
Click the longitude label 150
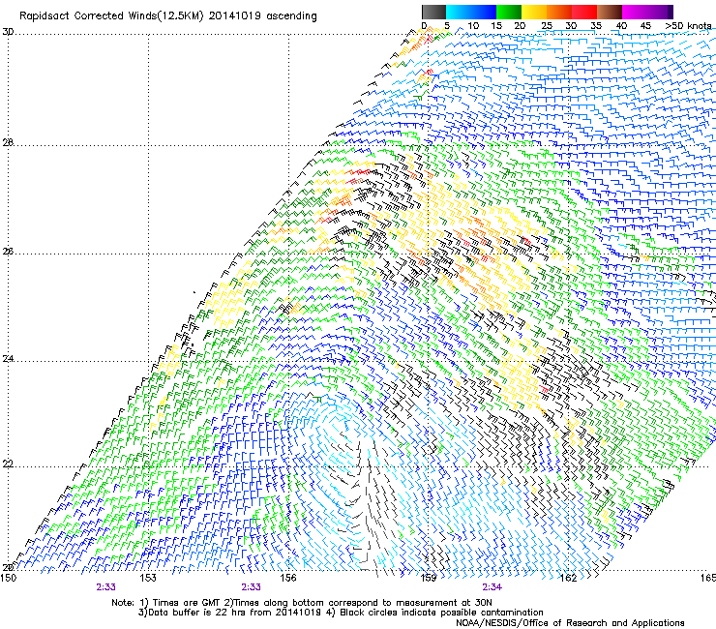coord(8,578)
